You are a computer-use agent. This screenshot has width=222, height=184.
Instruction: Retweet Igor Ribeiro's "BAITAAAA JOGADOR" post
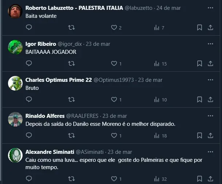[x=72, y=64]
